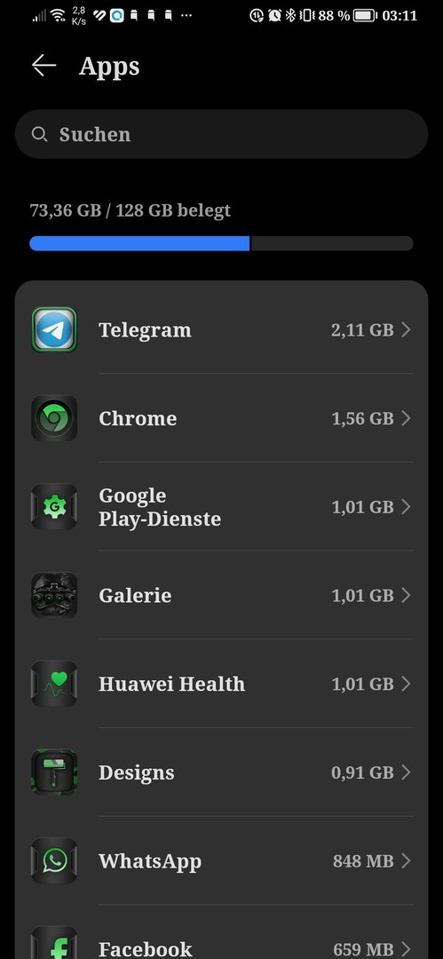
Task: Tap the Facebook app icon
Action: [x=54, y=943]
